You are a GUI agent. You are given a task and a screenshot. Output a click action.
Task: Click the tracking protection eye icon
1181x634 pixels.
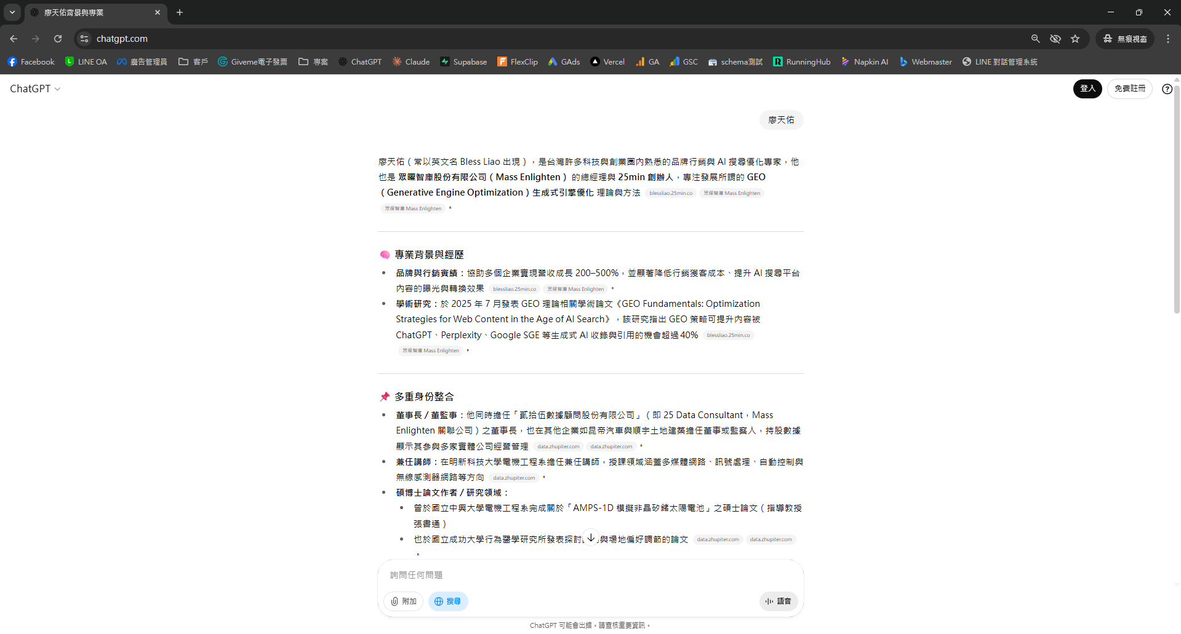(1055, 39)
